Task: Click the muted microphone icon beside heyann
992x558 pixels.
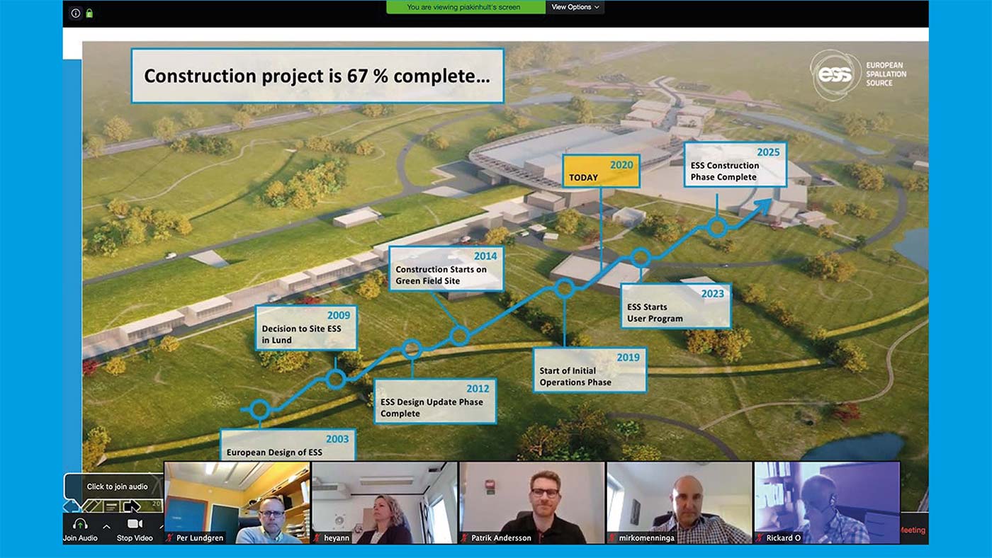Action: [x=317, y=538]
